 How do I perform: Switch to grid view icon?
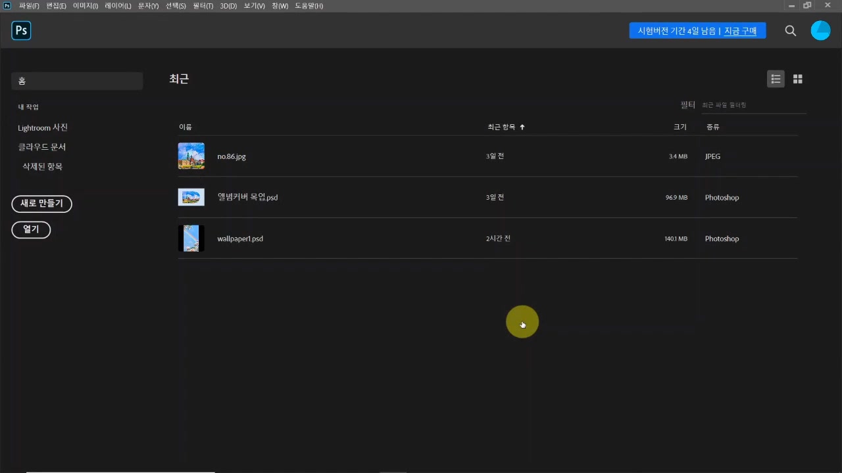click(x=798, y=79)
